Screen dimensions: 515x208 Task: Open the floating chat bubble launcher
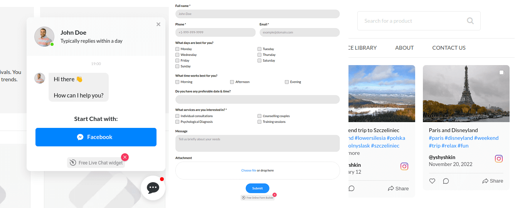(x=153, y=188)
